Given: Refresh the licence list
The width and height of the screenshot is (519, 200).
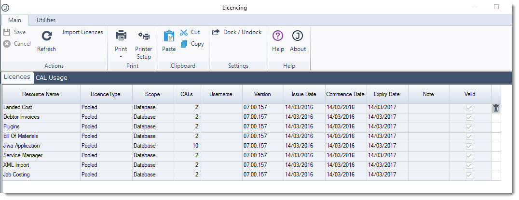Looking at the screenshot, I should click(x=47, y=41).
